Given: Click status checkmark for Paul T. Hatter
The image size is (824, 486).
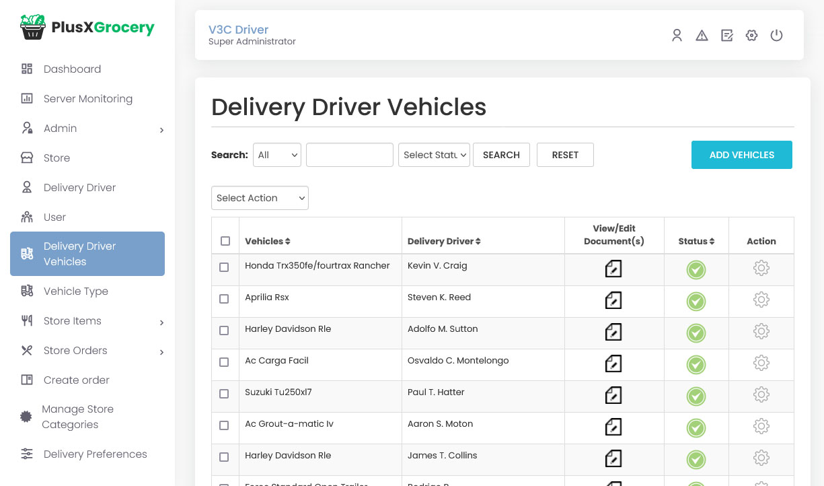Looking at the screenshot, I should click(x=696, y=396).
